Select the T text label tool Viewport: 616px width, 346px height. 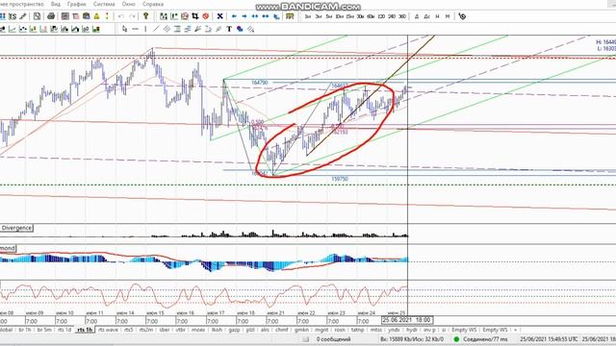point(229,29)
